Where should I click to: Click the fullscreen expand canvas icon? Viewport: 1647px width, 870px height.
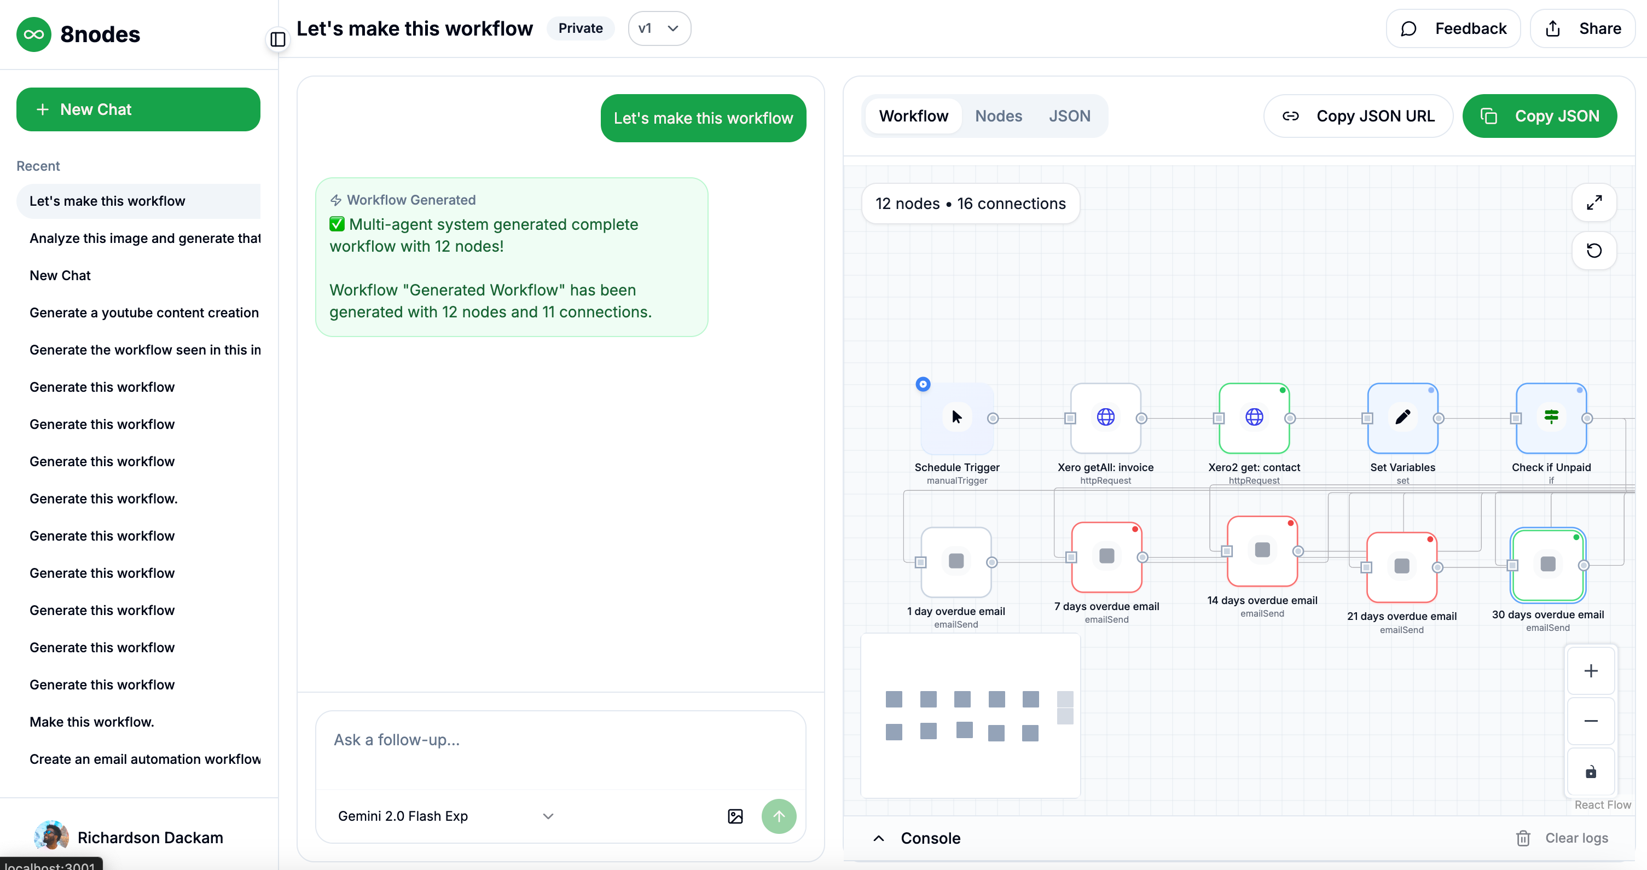1594,202
